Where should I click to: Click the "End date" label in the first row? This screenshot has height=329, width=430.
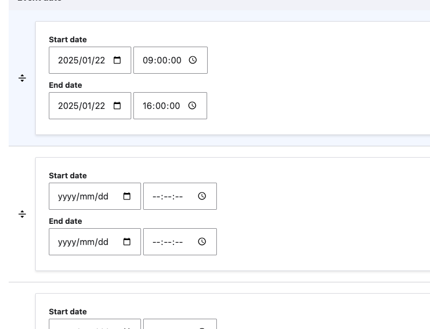(66, 85)
